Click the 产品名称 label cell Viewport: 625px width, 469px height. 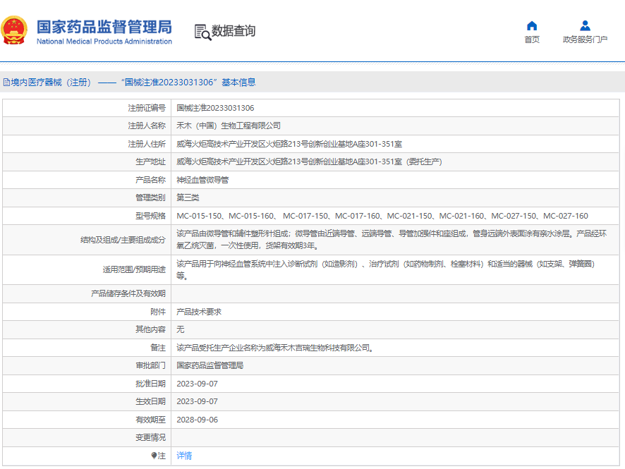[87, 180]
